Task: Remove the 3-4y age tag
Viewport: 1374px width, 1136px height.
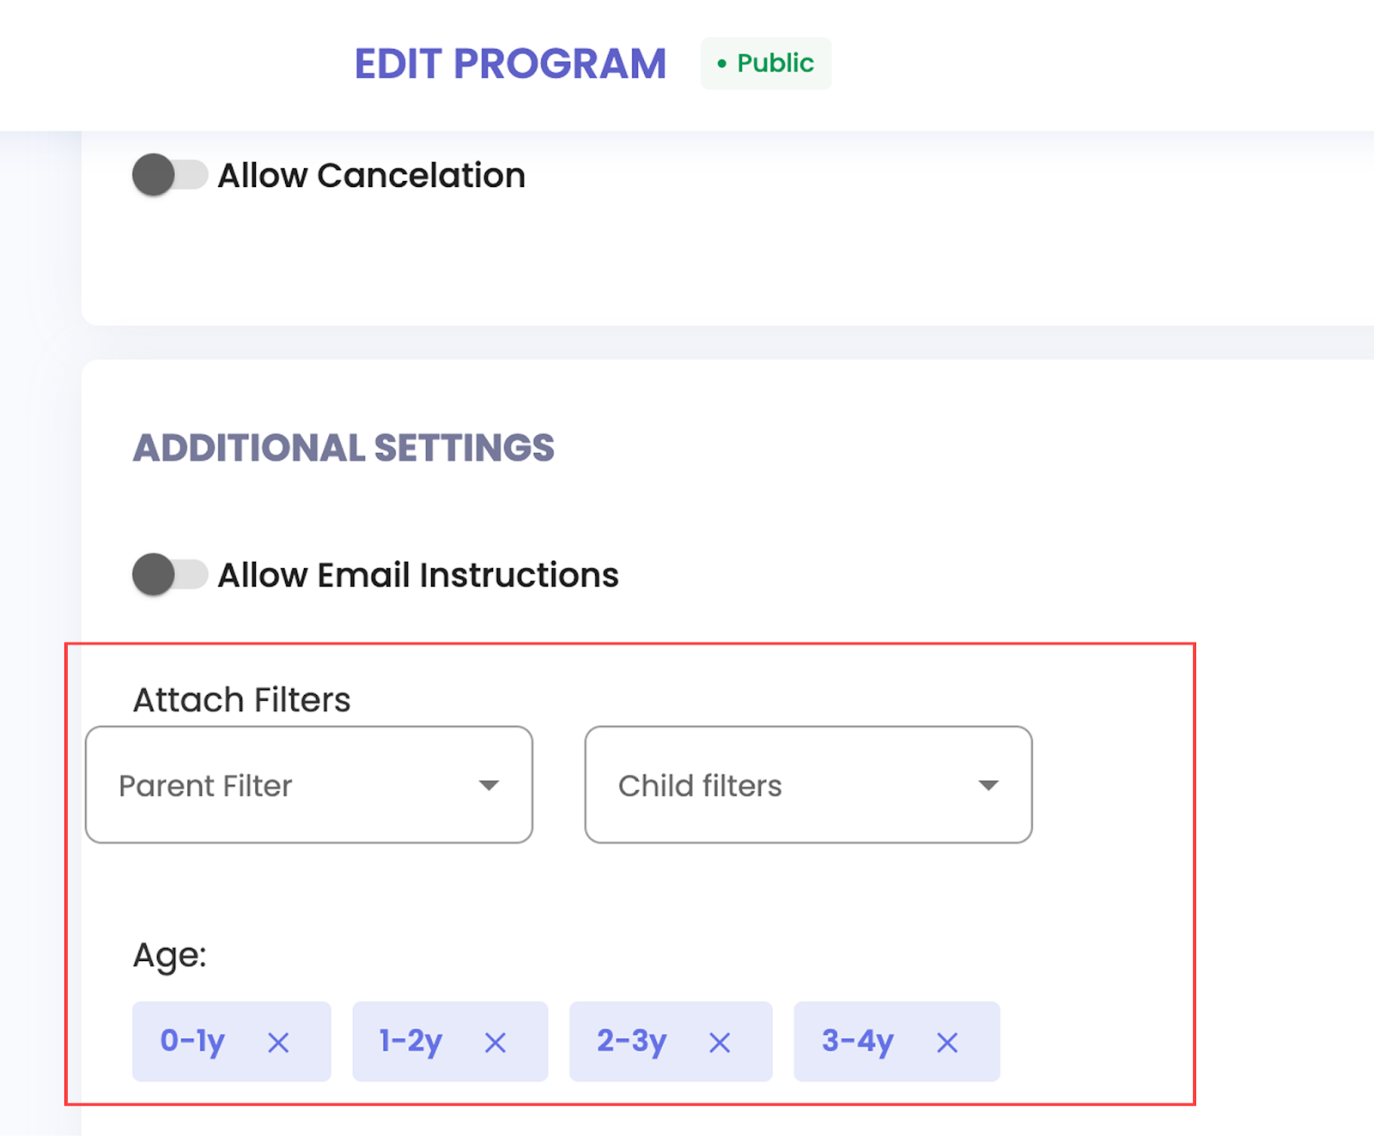Action: point(947,1042)
